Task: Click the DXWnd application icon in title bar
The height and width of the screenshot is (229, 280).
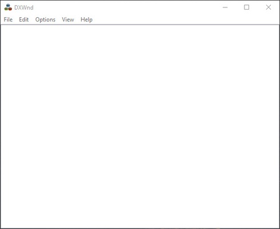Action: [8, 7]
